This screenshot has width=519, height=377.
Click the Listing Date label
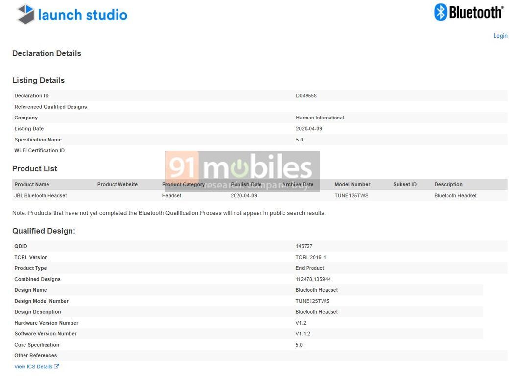tap(29, 129)
